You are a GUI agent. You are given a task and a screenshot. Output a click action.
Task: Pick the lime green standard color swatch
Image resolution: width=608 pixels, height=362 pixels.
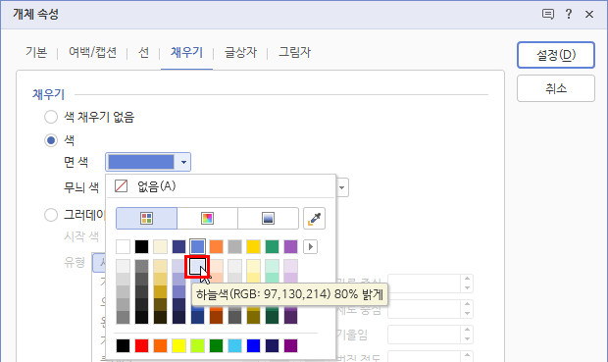197,345
